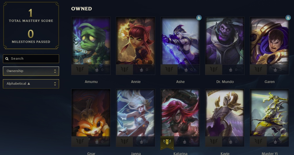This screenshot has height=155, width=294.
Task: Click into the Search champions field
Action: pyautogui.click(x=31, y=59)
